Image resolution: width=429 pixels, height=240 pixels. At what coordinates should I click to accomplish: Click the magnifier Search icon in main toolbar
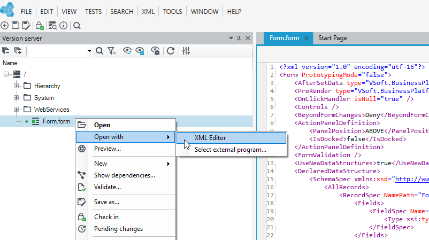click(x=77, y=26)
